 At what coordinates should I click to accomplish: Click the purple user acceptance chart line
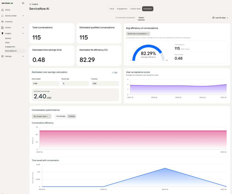pyautogui.click(x=178, y=86)
